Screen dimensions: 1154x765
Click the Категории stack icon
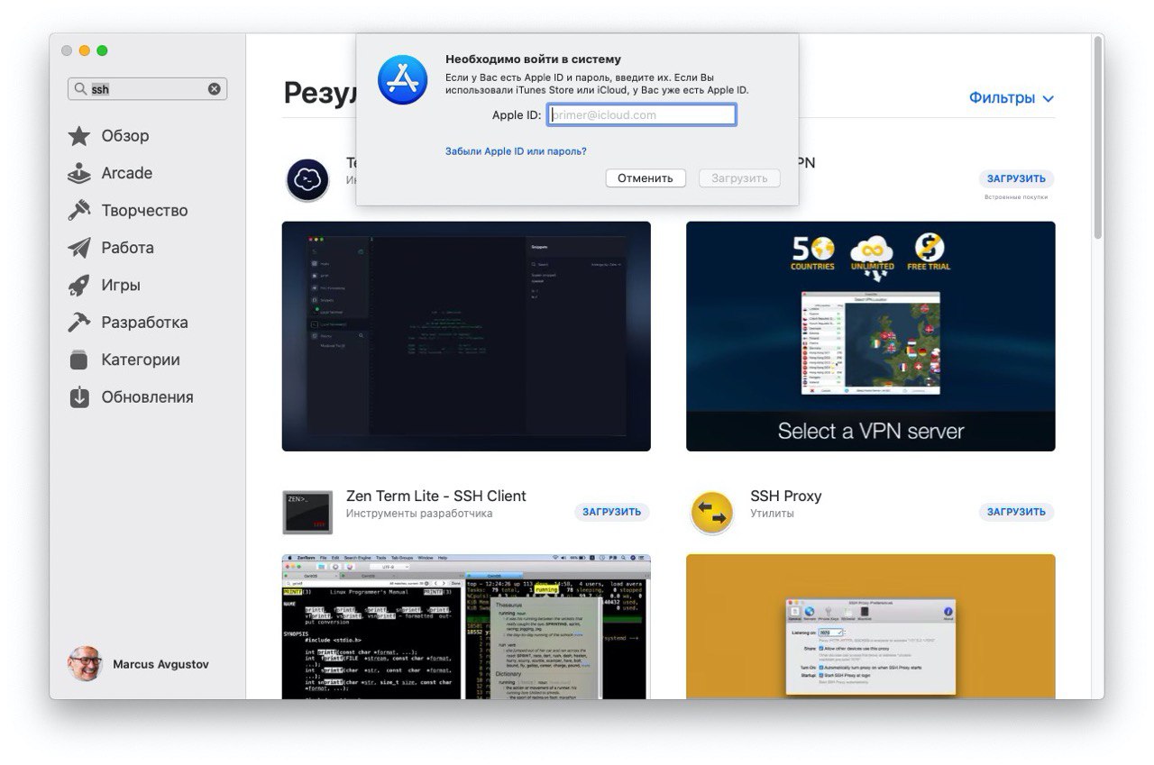point(79,360)
